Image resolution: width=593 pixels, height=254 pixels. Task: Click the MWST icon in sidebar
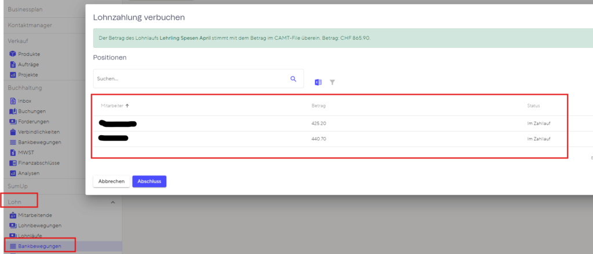click(13, 152)
